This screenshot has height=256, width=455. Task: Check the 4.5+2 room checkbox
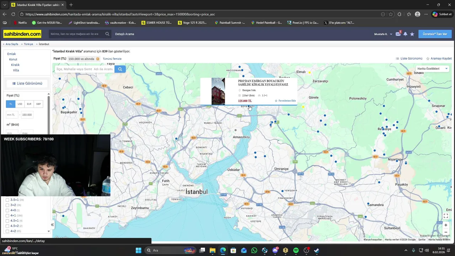point(7,226)
